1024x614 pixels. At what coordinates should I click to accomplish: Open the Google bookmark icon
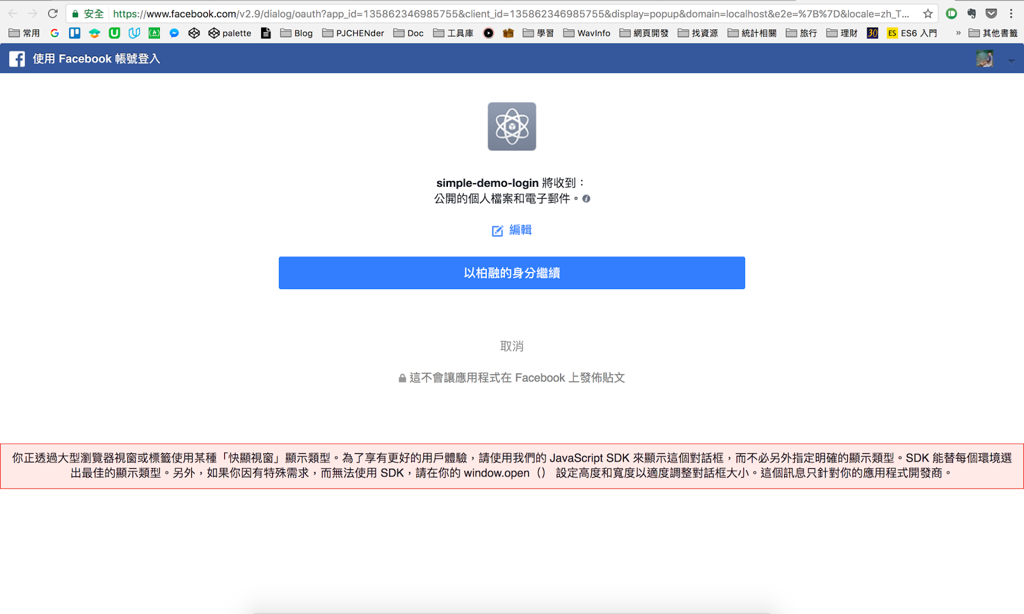(x=54, y=33)
